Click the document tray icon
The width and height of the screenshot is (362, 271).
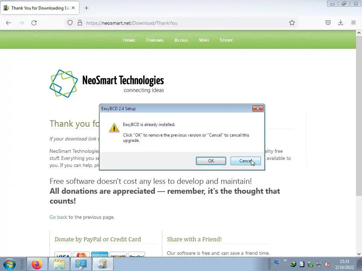(x=302, y=265)
